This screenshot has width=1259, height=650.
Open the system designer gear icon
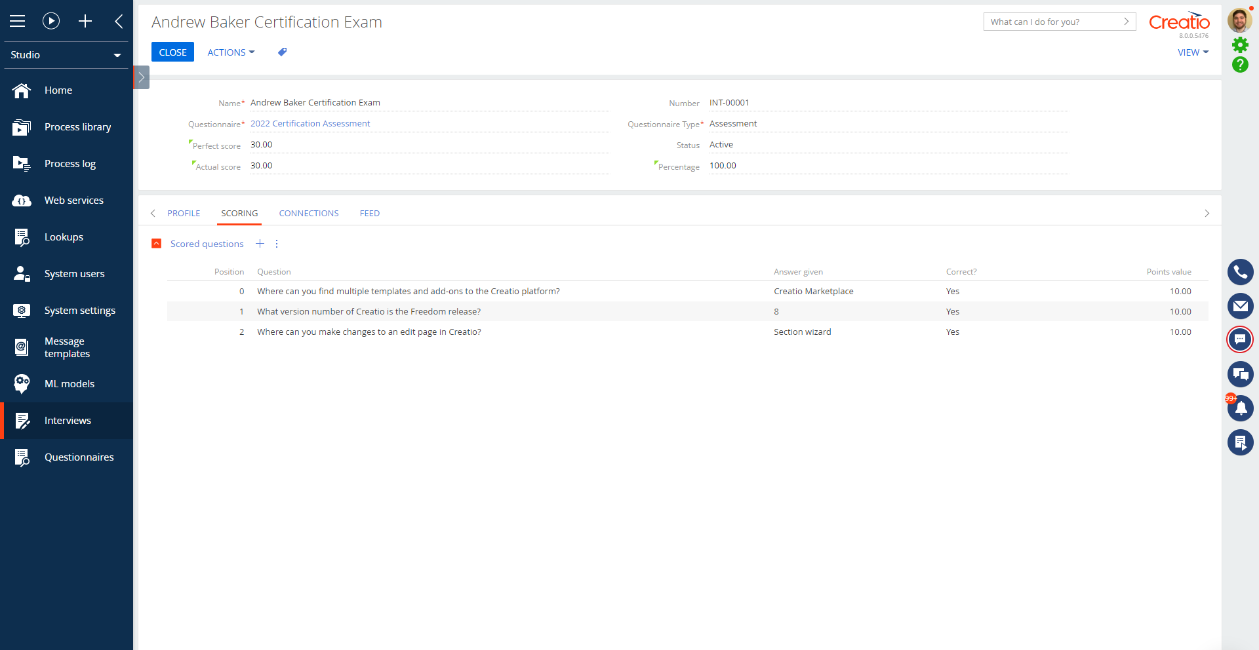[1240, 45]
